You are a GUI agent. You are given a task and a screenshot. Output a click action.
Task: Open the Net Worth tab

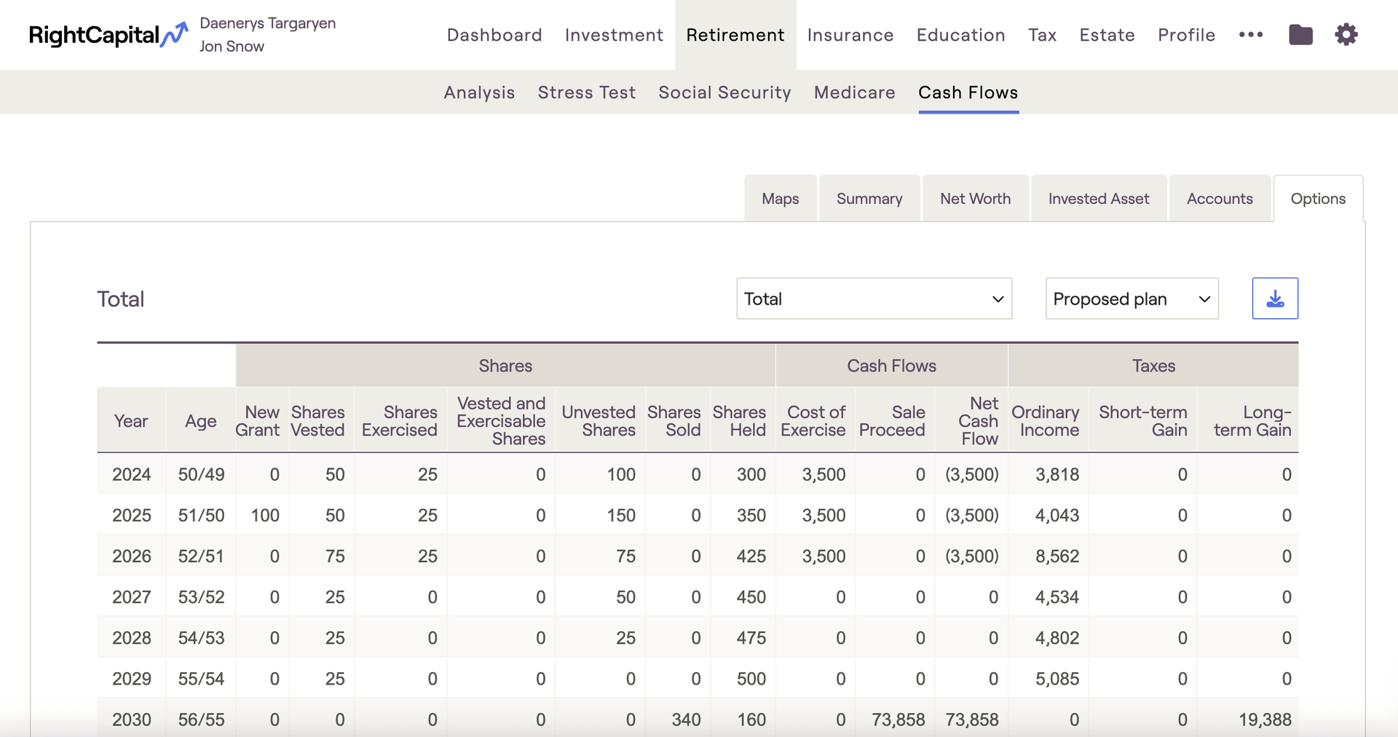click(x=975, y=199)
